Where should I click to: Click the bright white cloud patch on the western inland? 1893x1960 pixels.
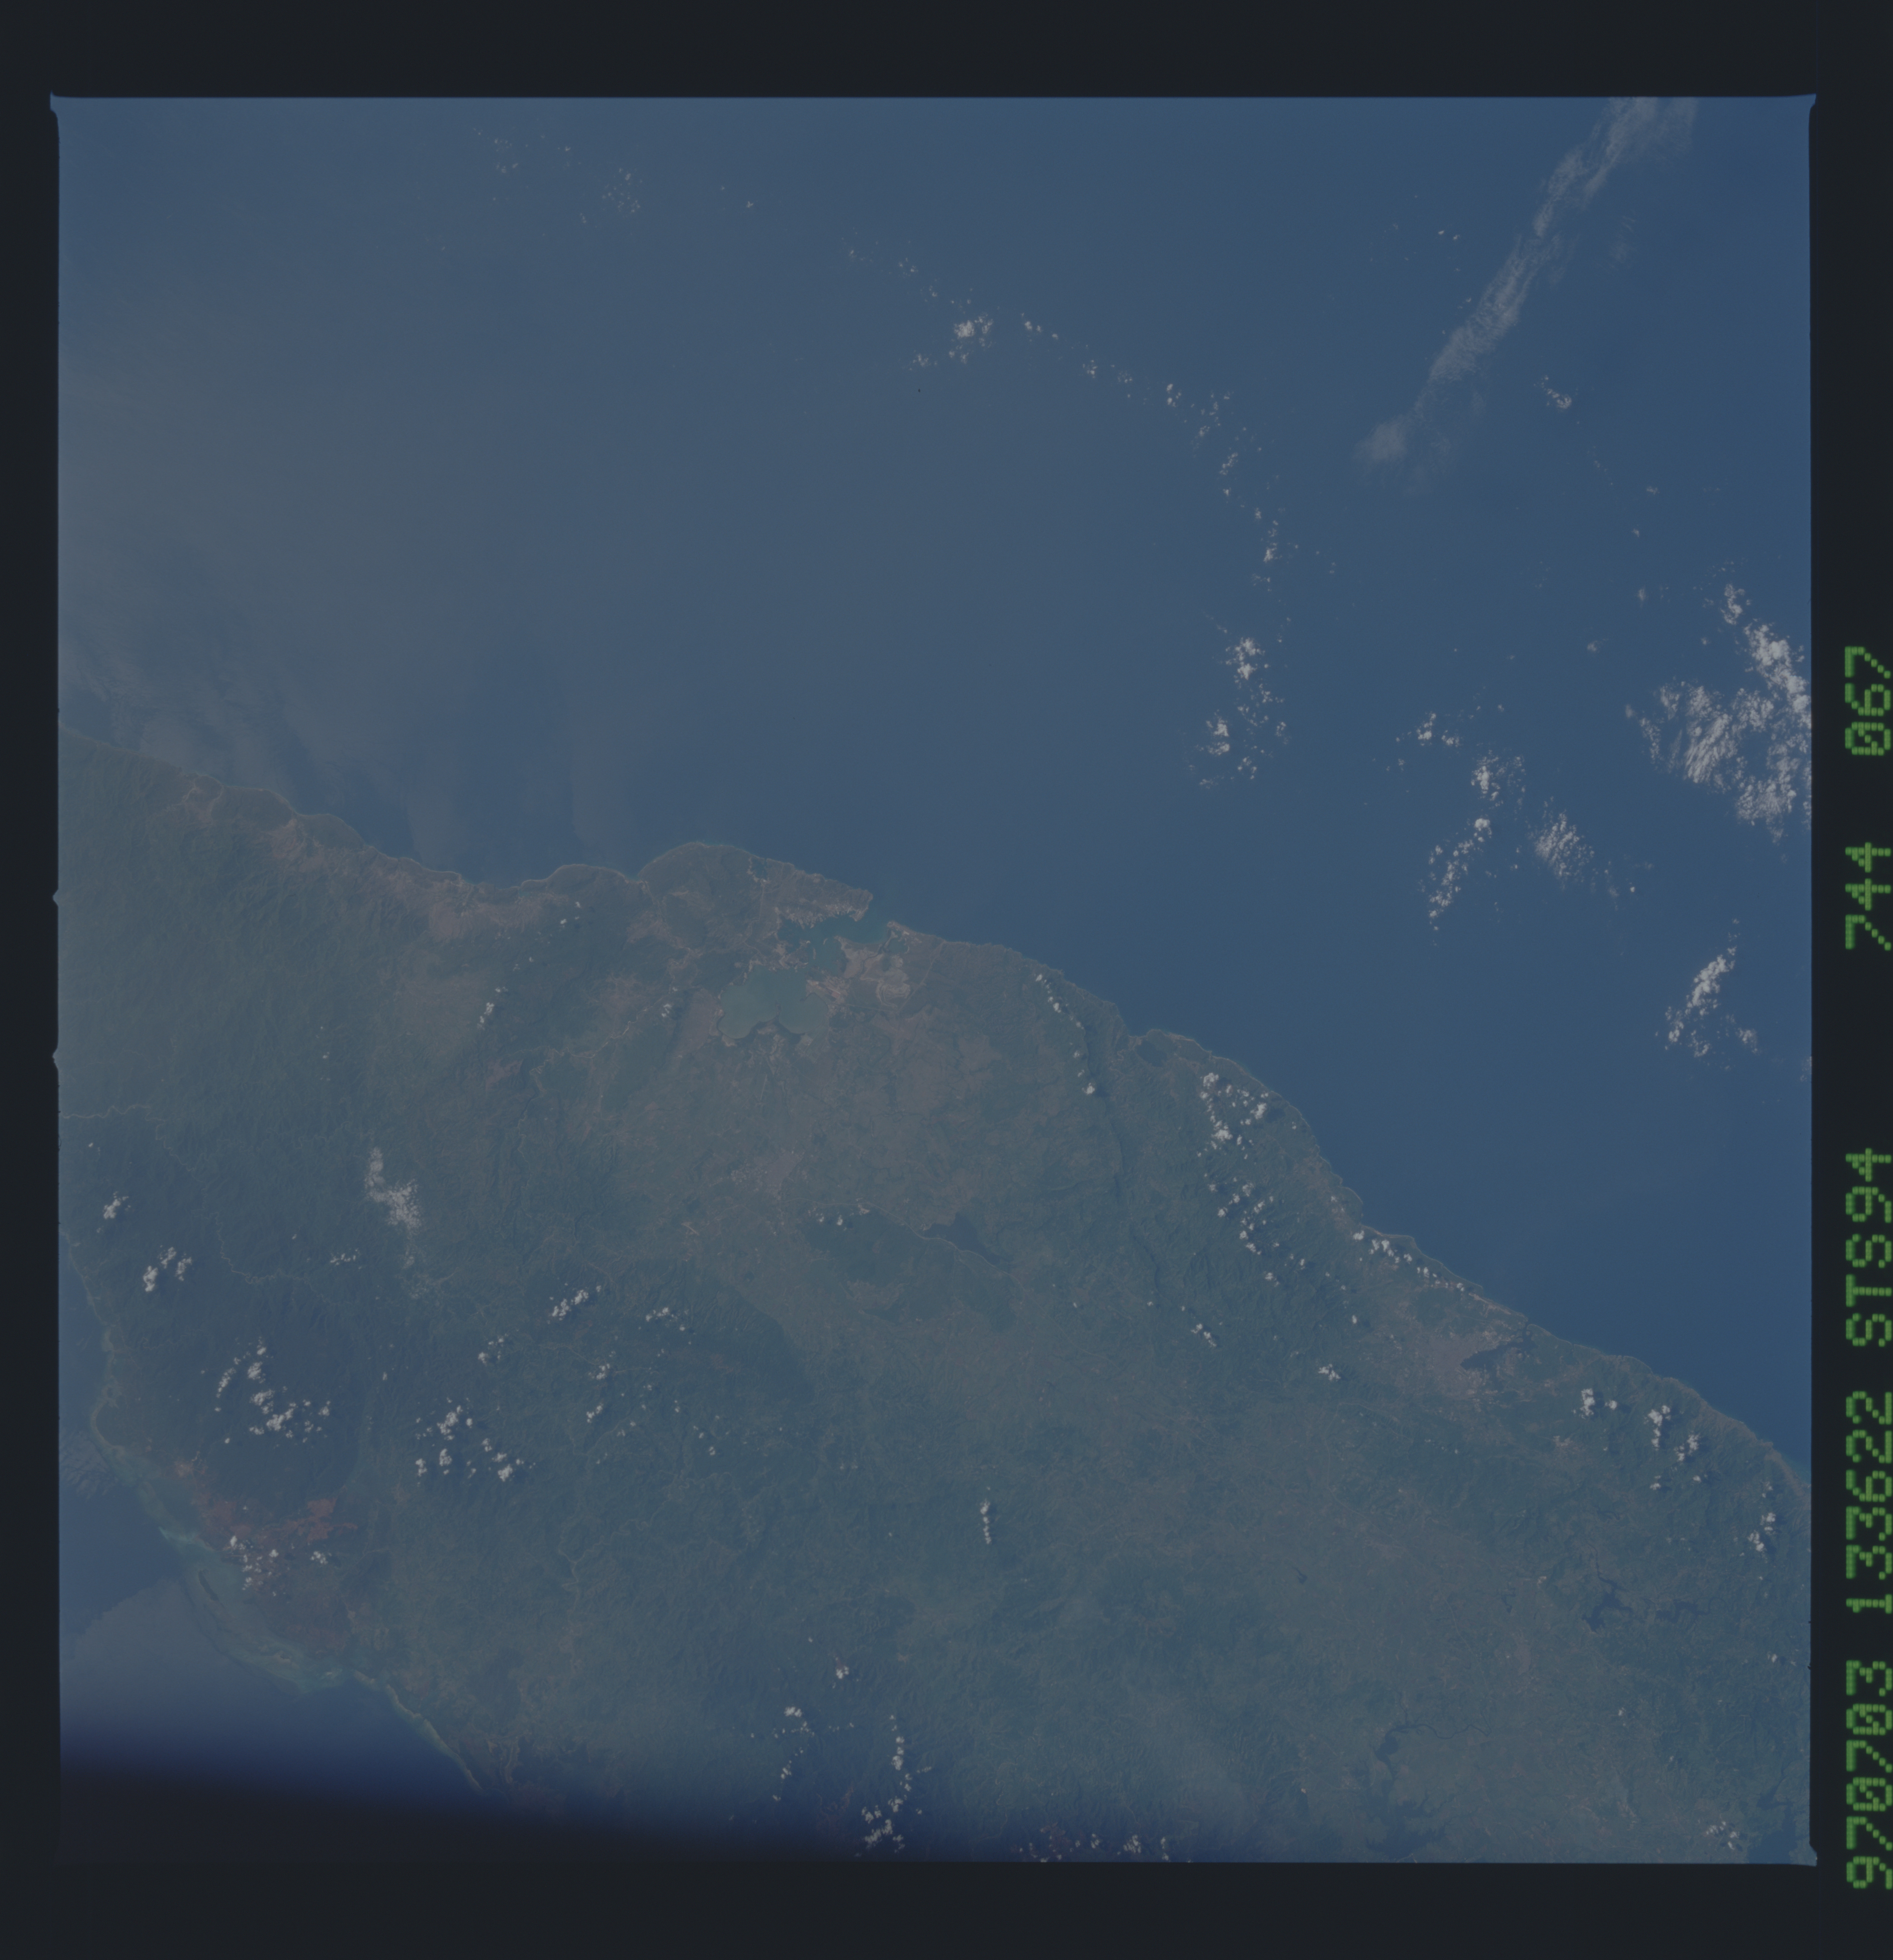pos(393,1195)
